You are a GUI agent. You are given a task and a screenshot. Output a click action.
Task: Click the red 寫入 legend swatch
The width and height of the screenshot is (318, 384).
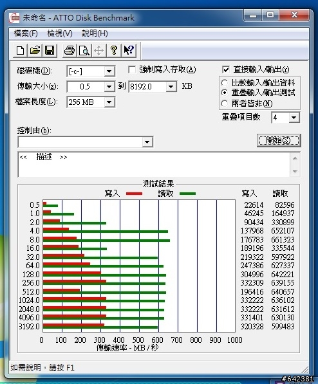click(134, 194)
